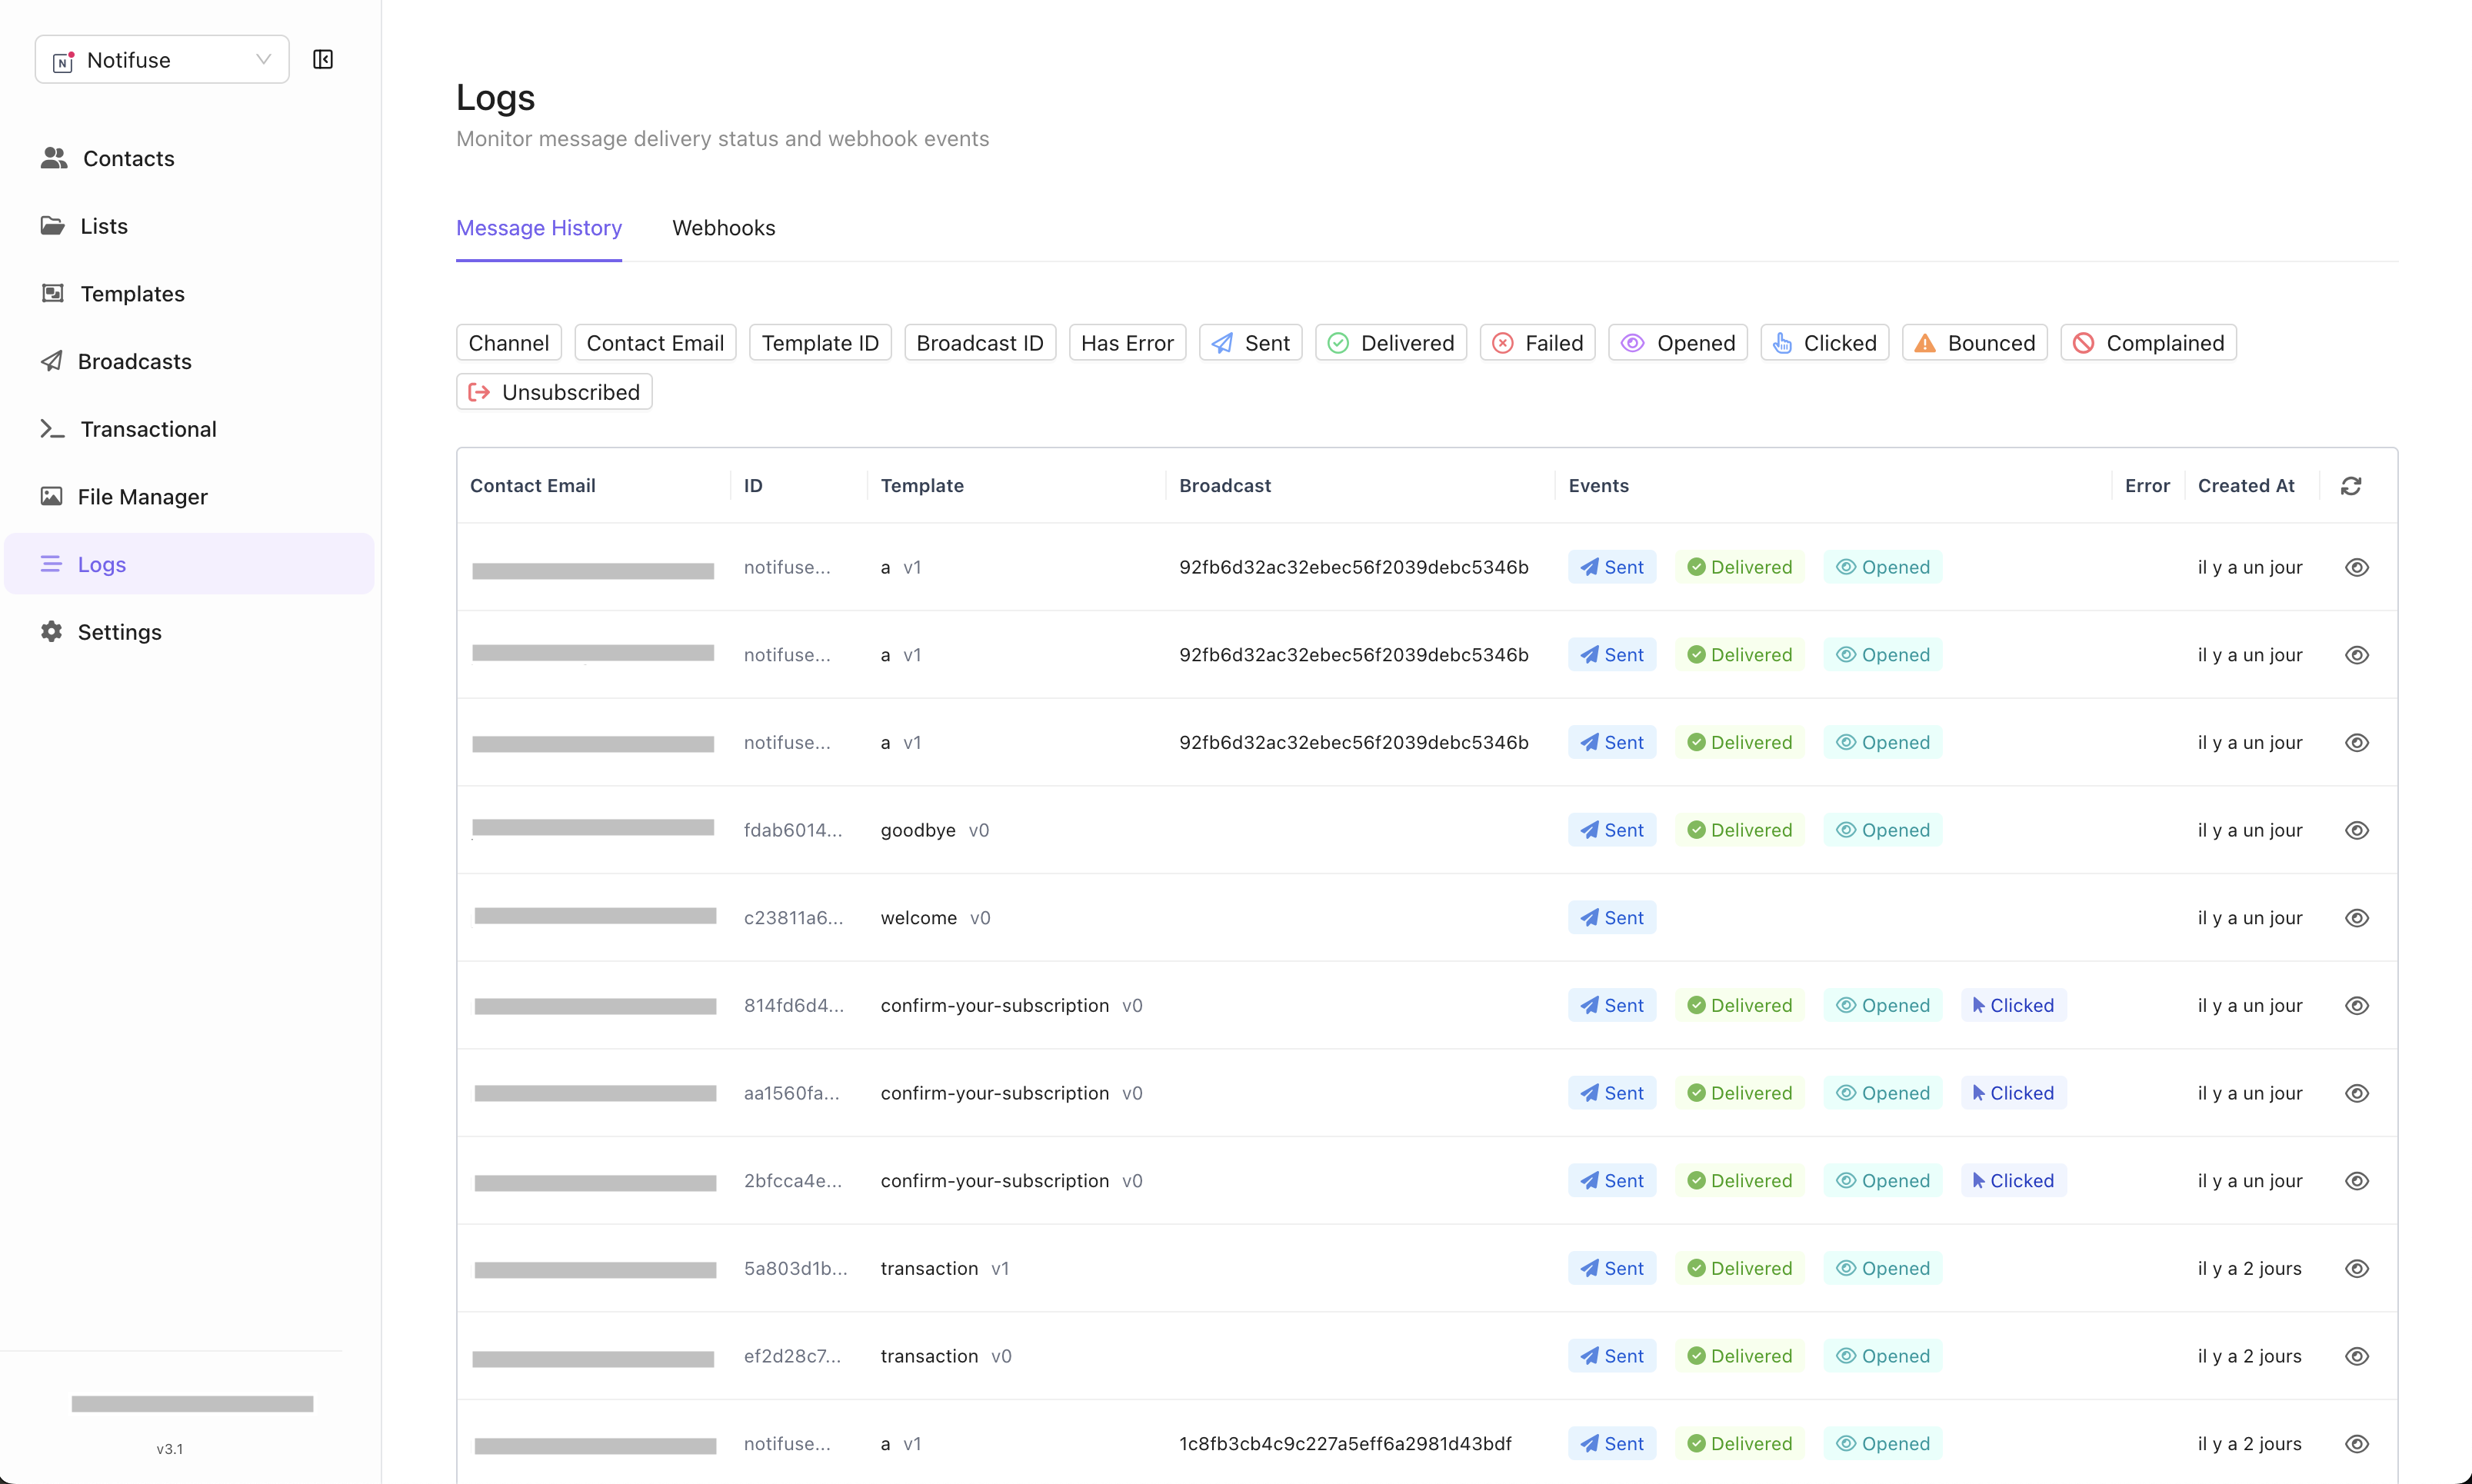Select the Message History tab

tap(539, 227)
